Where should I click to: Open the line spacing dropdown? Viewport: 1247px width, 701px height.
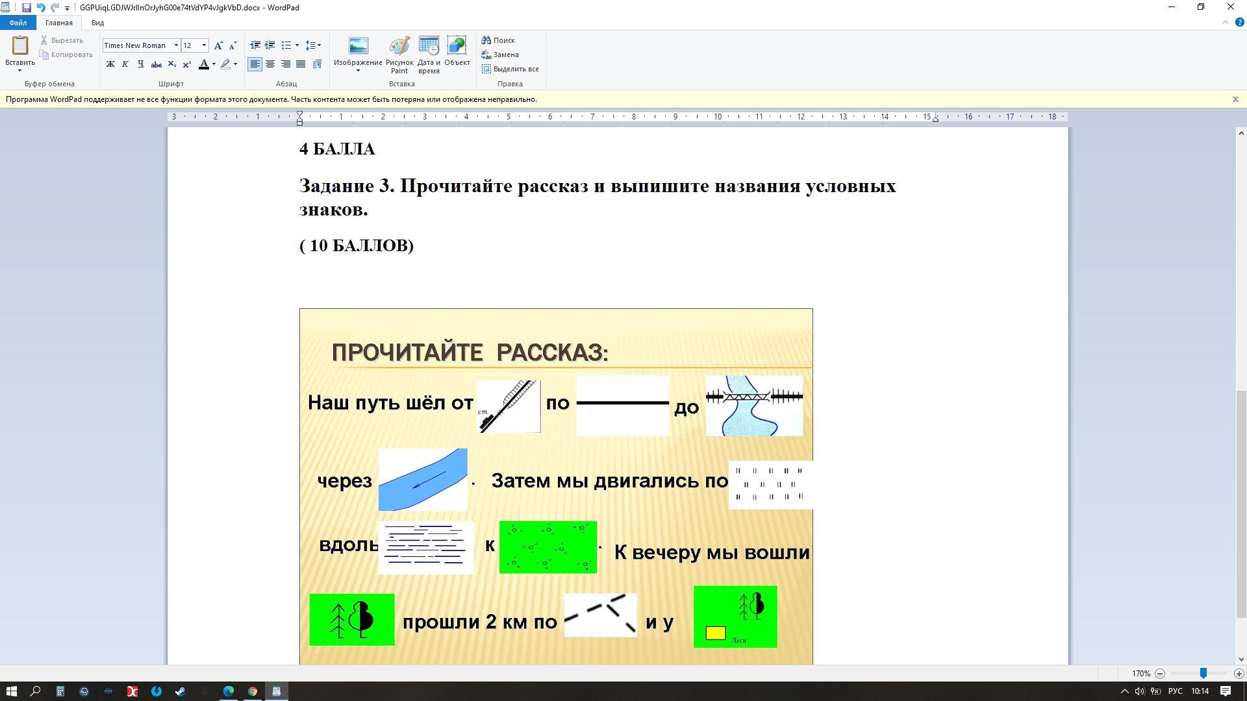(x=314, y=45)
